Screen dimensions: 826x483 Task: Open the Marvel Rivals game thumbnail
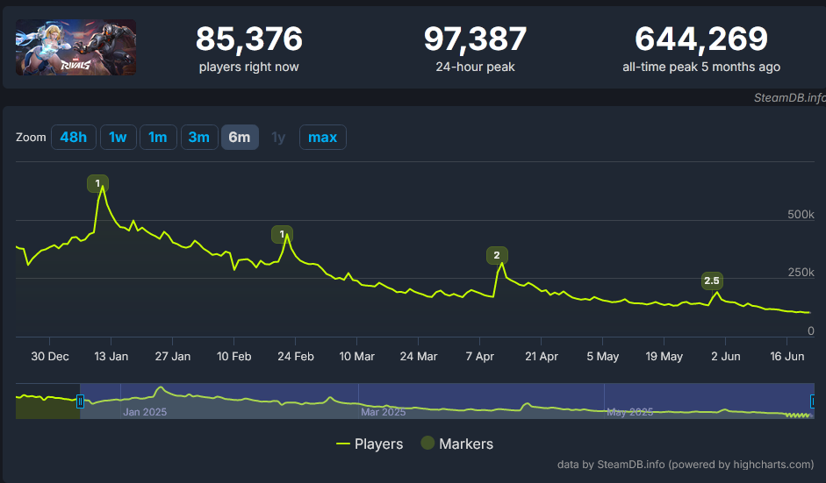(75, 47)
